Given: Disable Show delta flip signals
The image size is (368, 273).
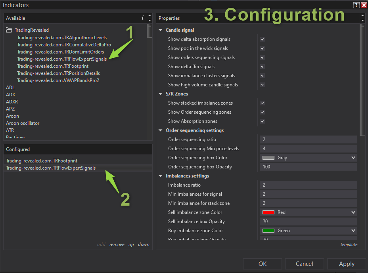Looking at the screenshot, I should (263, 67).
